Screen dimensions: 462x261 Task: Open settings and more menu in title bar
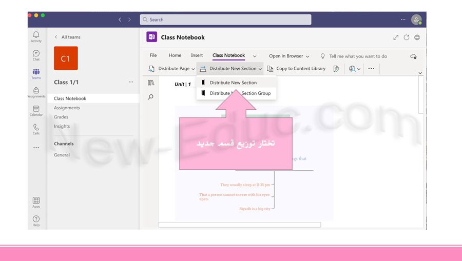403,19
